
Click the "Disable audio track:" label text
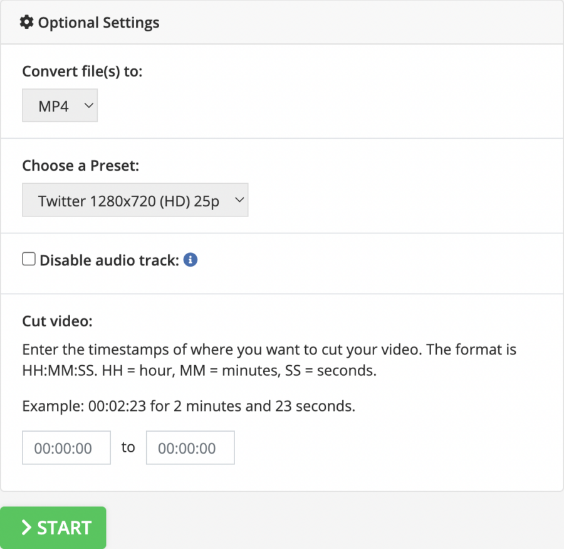pos(110,260)
